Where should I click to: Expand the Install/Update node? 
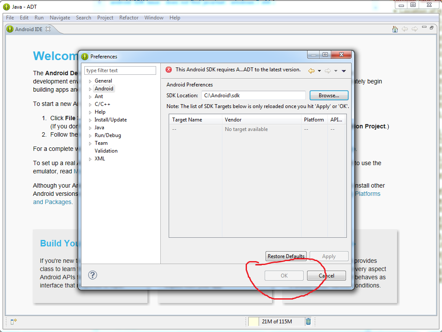(x=90, y=120)
